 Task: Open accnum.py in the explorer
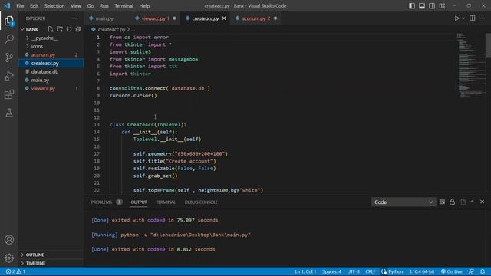pyautogui.click(x=43, y=54)
